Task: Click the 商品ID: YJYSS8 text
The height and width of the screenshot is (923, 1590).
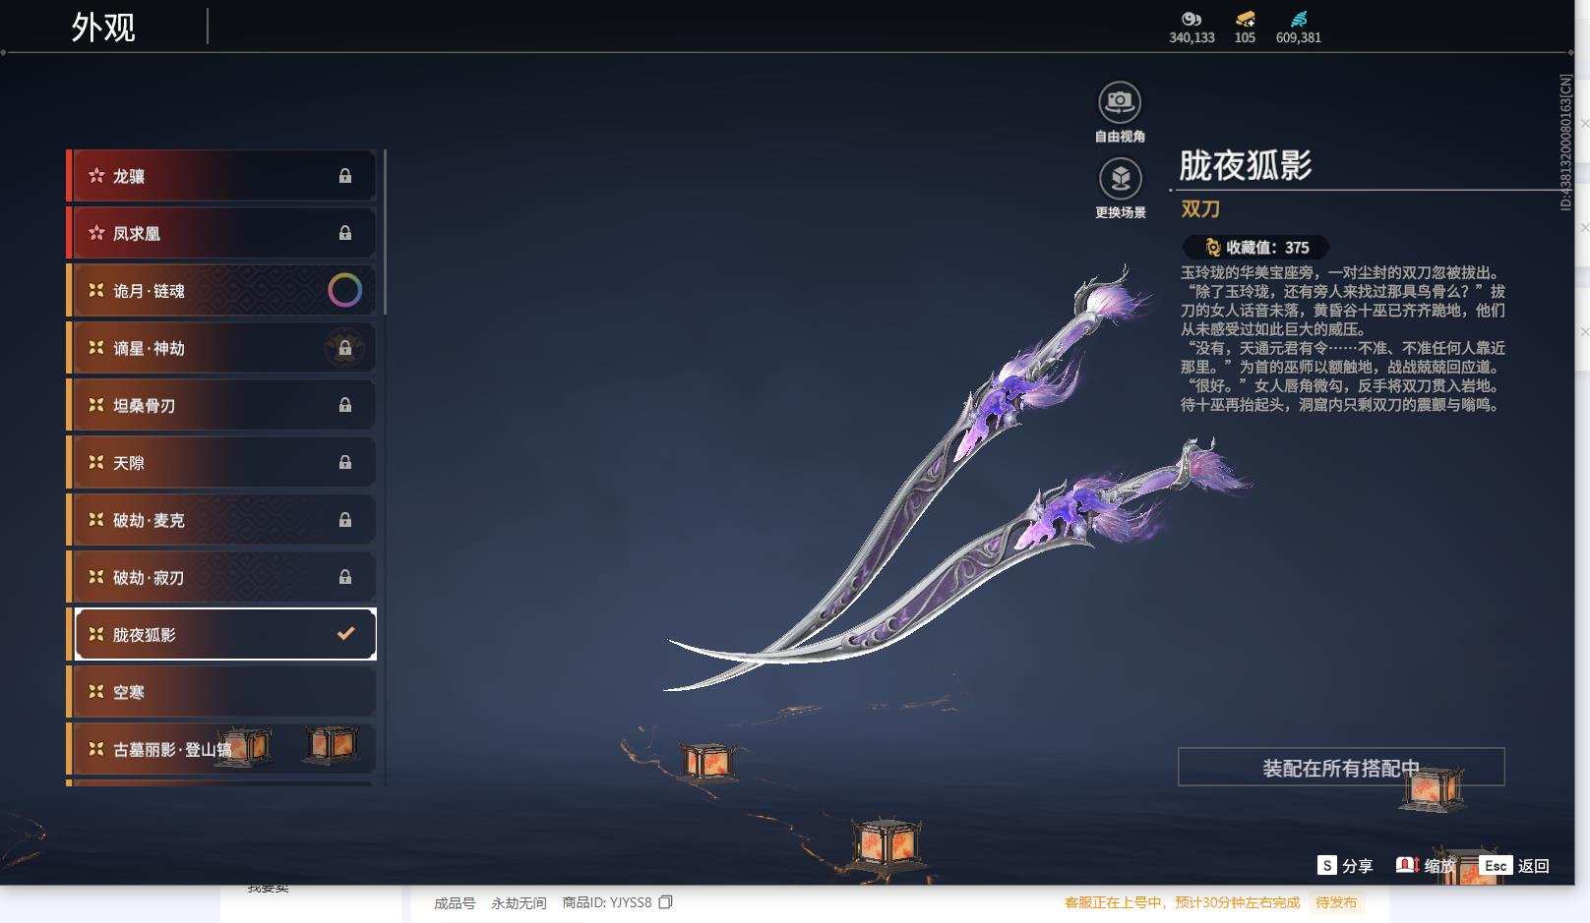Action: click(x=607, y=902)
